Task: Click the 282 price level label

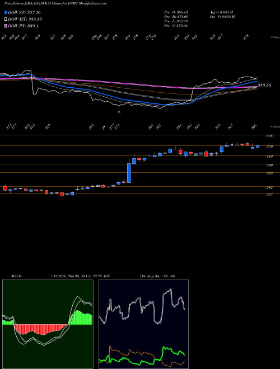Action: 269,188
